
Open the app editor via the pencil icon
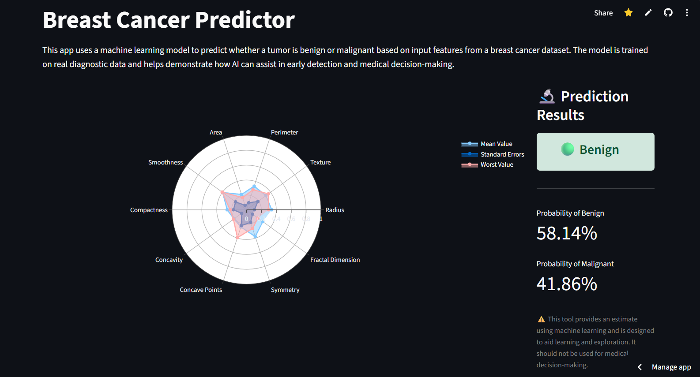(x=648, y=12)
